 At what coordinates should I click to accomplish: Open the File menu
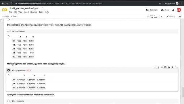[x=10, y=12]
